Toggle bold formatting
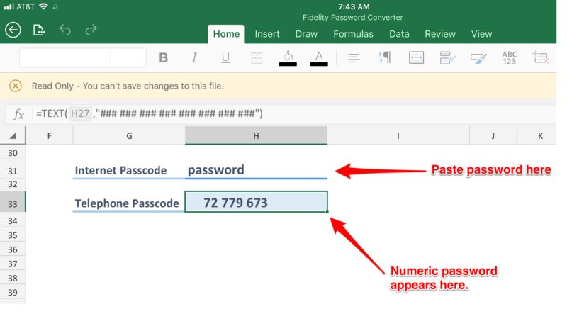This screenshot has width=567, height=326. point(163,58)
